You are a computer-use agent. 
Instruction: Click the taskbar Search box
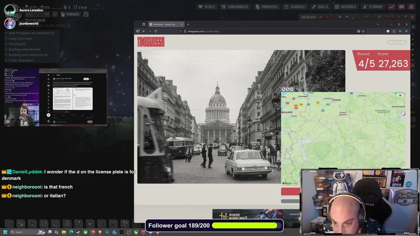[x=28, y=232]
